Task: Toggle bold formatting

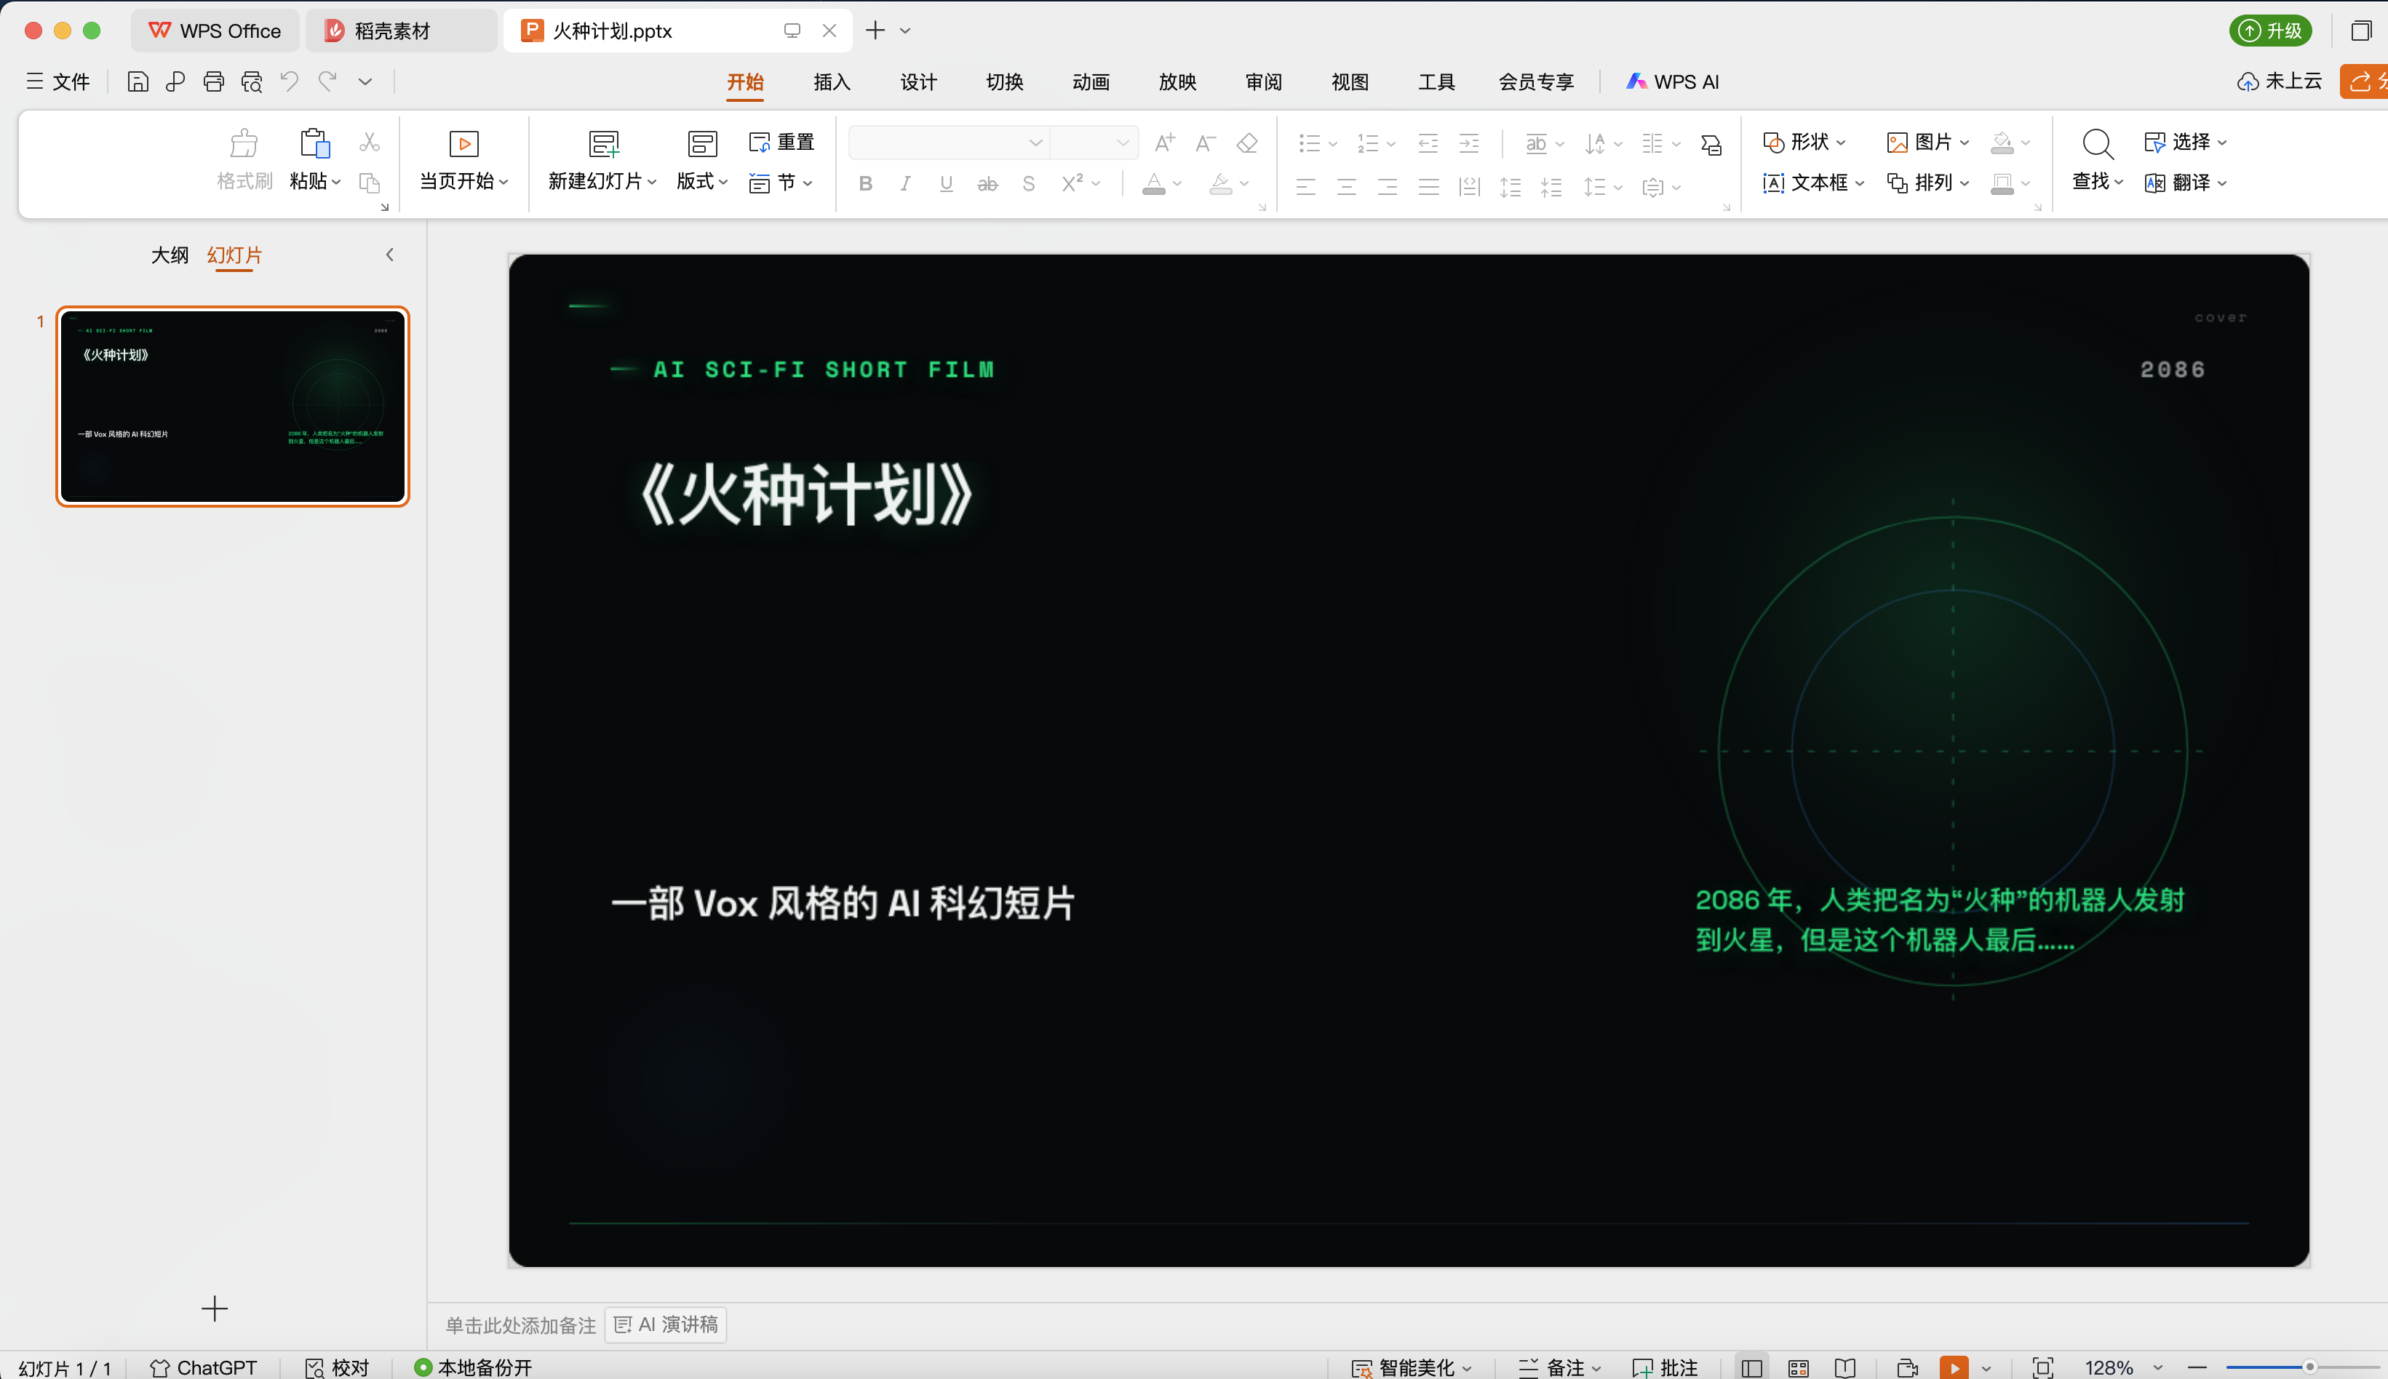Action: tap(865, 184)
